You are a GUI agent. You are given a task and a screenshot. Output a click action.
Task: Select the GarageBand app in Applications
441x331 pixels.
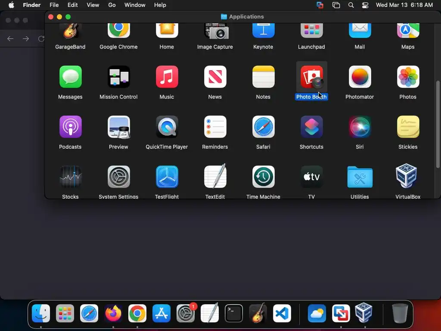pos(70,31)
